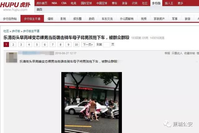This screenshot has height=133, width=199.
Task: Click 步行街主干道 breadcrumb link
Action: (31, 31)
